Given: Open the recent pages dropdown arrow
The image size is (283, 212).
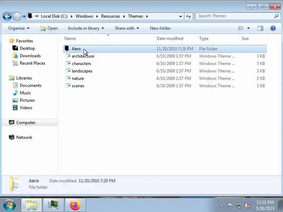Looking at the screenshot, I should click(24, 17).
